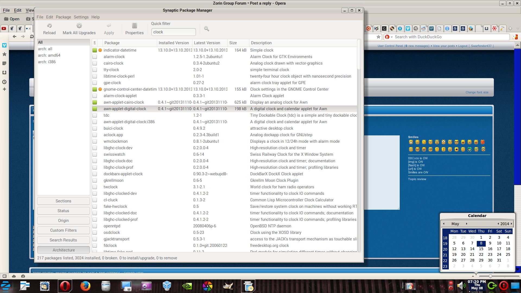Open the Opera bookmarks star panel
521x293 pixels.
click(4, 54)
